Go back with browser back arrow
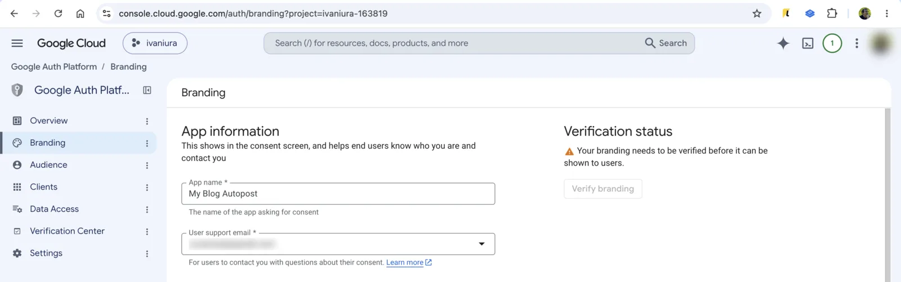901x282 pixels. click(x=14, y=14)
